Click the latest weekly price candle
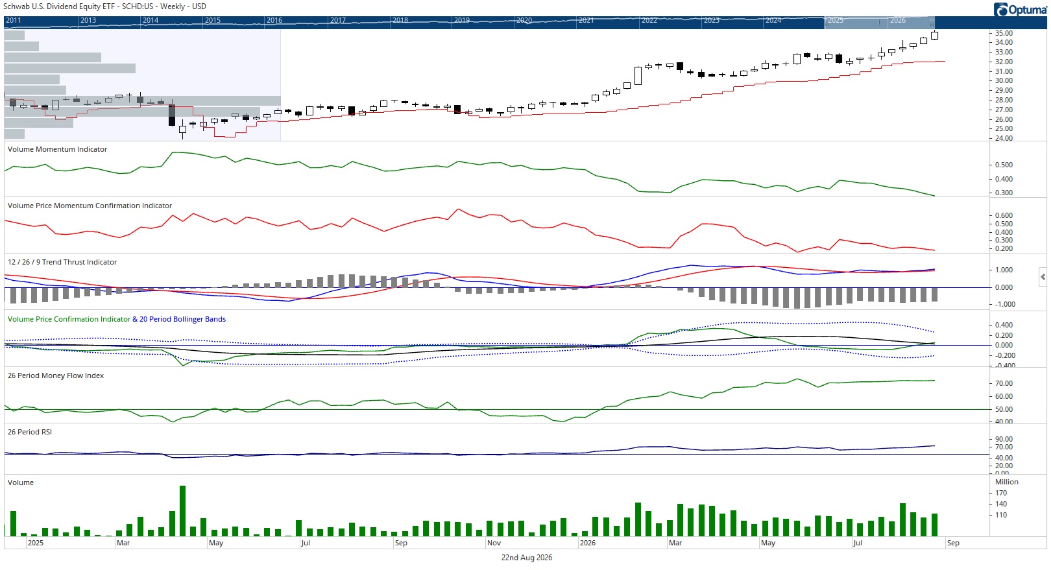The height and width of the screenshot is (570, 1051). click(x=934, y=36)
